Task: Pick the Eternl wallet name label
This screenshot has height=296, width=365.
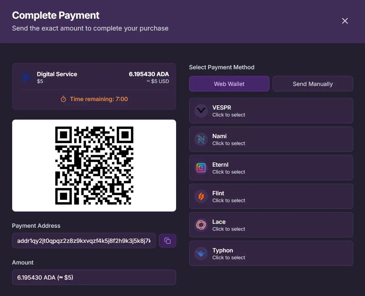Action: [x=220, y=165]
